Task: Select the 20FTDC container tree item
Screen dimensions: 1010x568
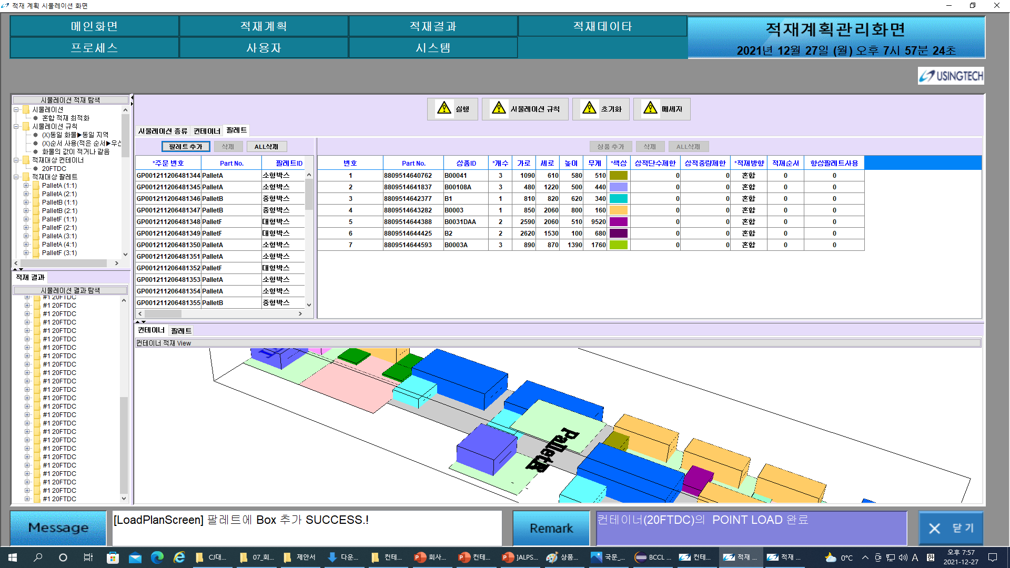Action: point(54,168)
